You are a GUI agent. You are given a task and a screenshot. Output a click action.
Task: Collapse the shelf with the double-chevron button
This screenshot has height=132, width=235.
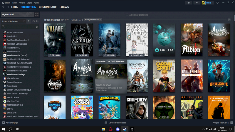tap(229, 20)
